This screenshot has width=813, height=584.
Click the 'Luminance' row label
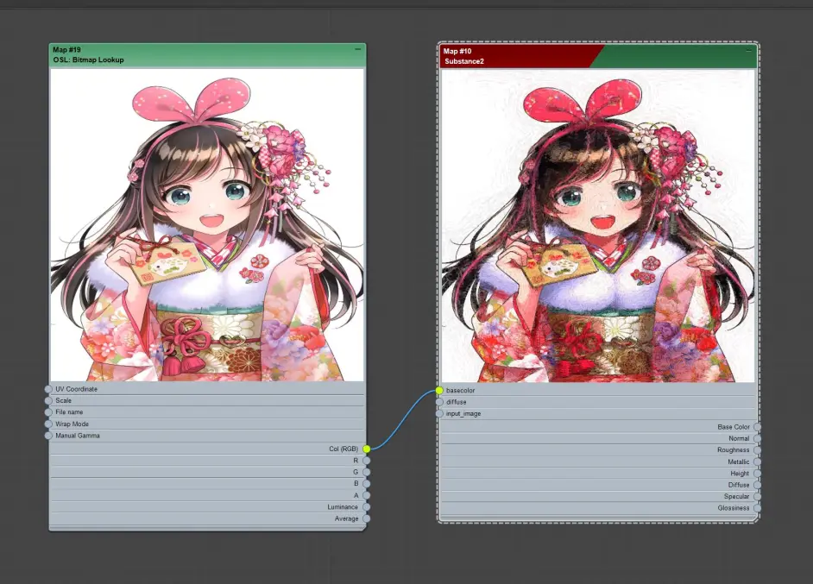click(x=343, y=506)
